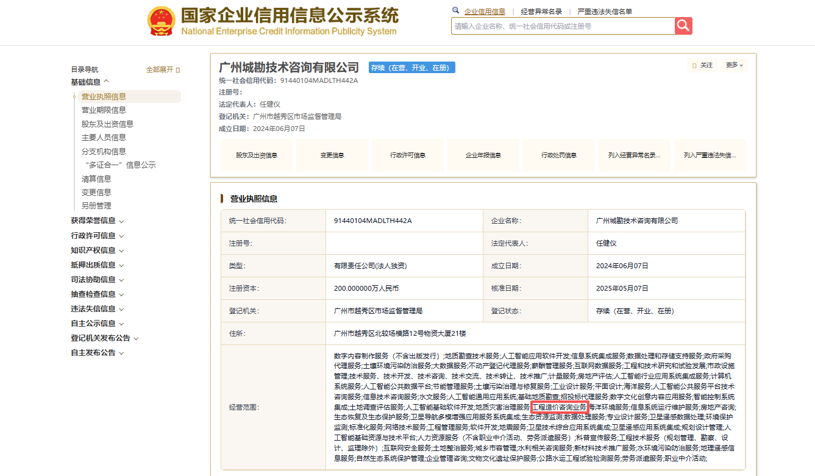Click the small magnifier icon beside 企业信用信息
This screenshot has width=815, height=476.
point(455,10)
